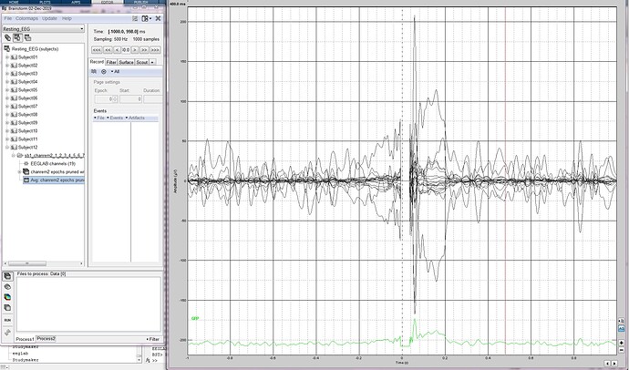Toggle the display mode icon on plot right edge

(x=621, y=322)
